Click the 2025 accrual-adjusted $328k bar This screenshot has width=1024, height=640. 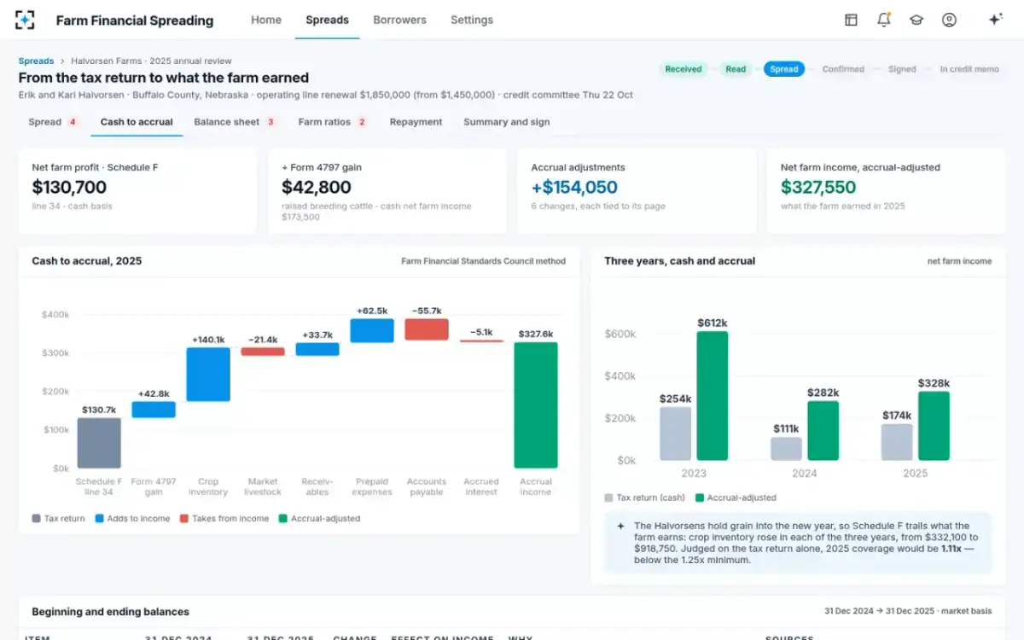[x=934, y=426]
